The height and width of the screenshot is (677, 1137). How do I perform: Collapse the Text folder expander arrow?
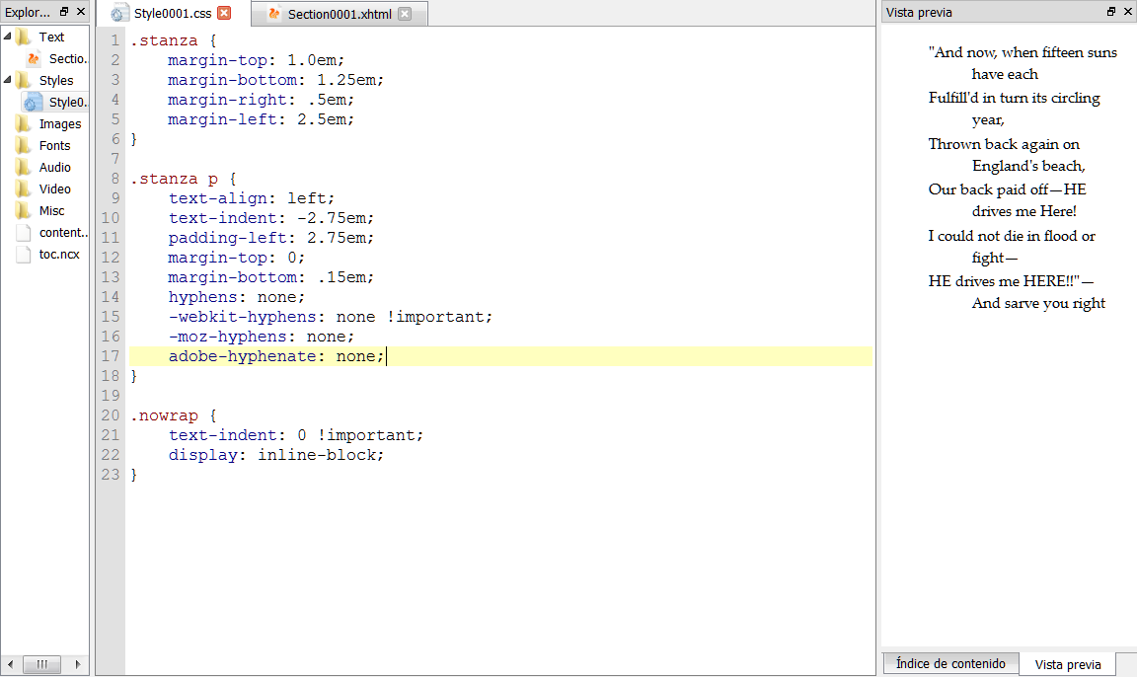point(7,36)
